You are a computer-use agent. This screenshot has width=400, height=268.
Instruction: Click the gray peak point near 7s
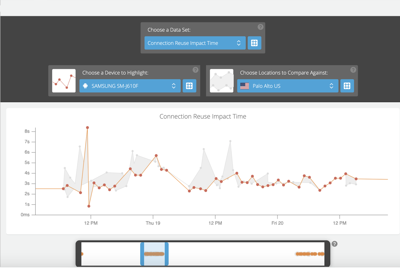point(230,141)
